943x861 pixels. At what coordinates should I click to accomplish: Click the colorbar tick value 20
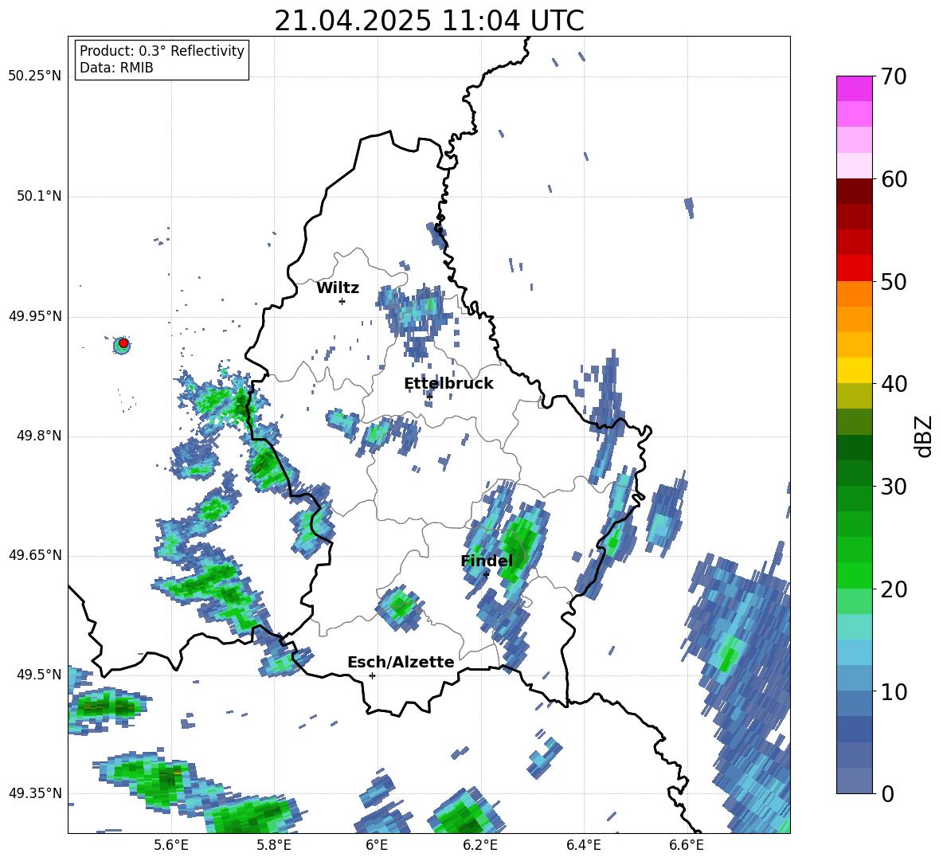(894, 589)
